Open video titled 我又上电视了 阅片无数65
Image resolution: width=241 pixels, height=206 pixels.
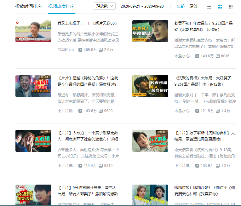click(87, 23)
